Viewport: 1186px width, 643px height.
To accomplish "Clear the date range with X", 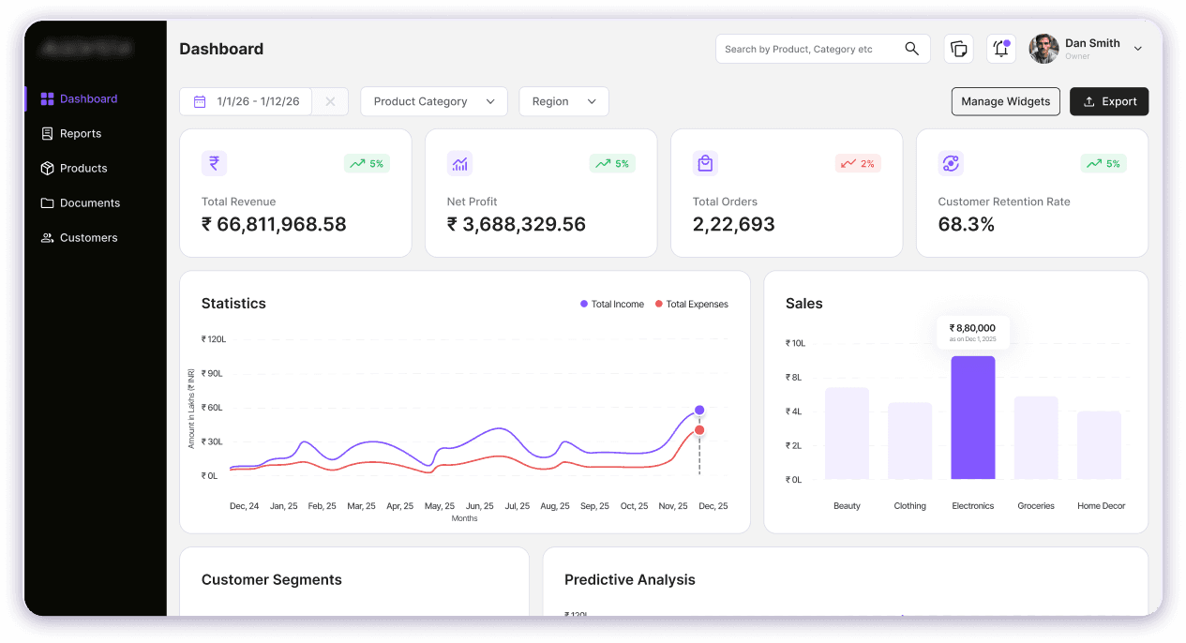I will point(330,101).
